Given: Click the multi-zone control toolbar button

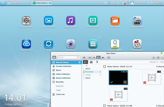Looking at the screenshot, I should point(109,57).
